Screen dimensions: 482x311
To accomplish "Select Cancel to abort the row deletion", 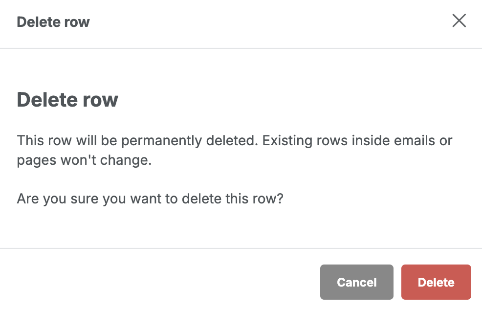I will pyautogui.click(x=356, y=282).
